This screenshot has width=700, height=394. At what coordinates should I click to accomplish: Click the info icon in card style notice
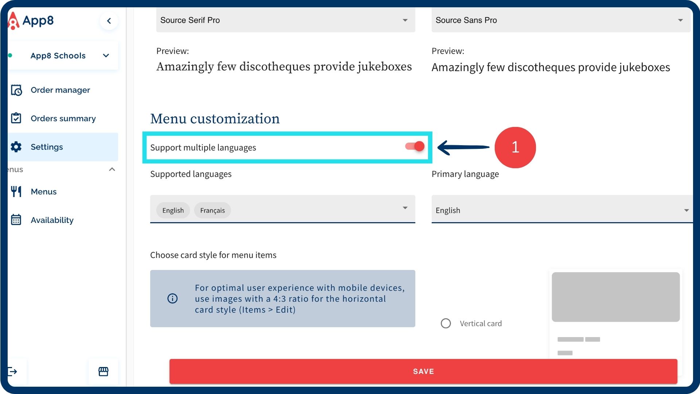point(172,298)
